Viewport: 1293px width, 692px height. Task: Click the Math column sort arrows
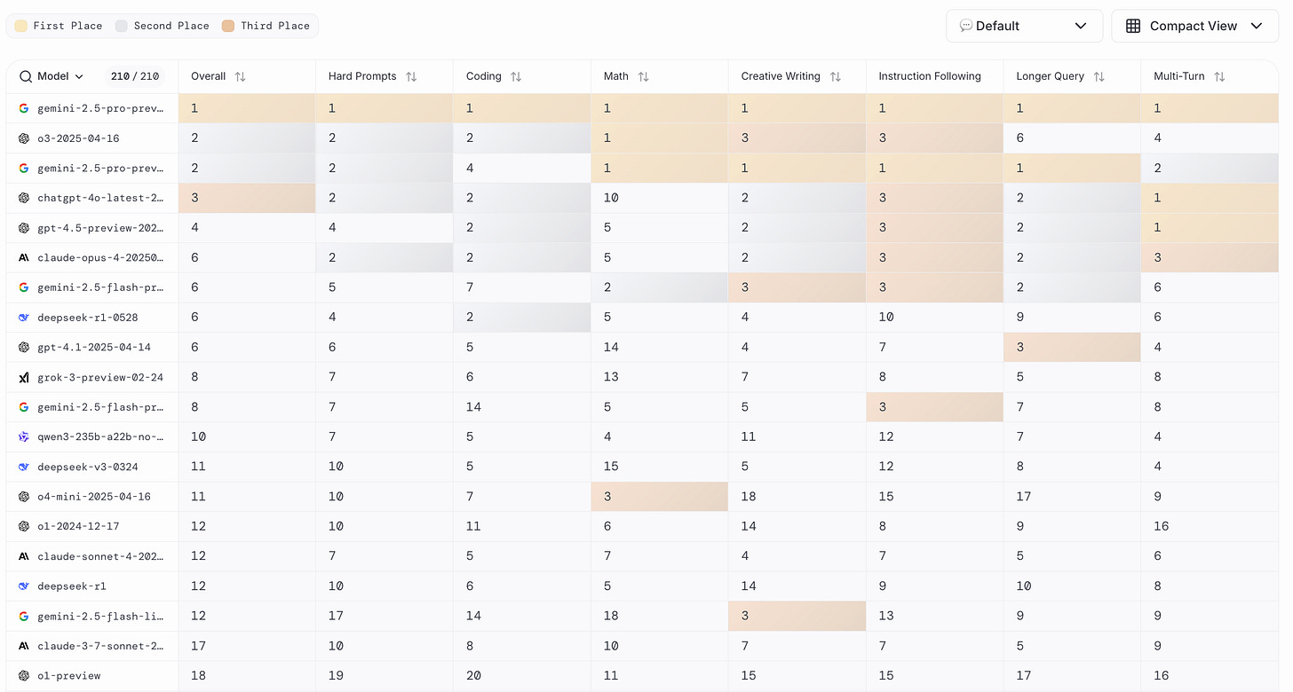pos(643,77)
